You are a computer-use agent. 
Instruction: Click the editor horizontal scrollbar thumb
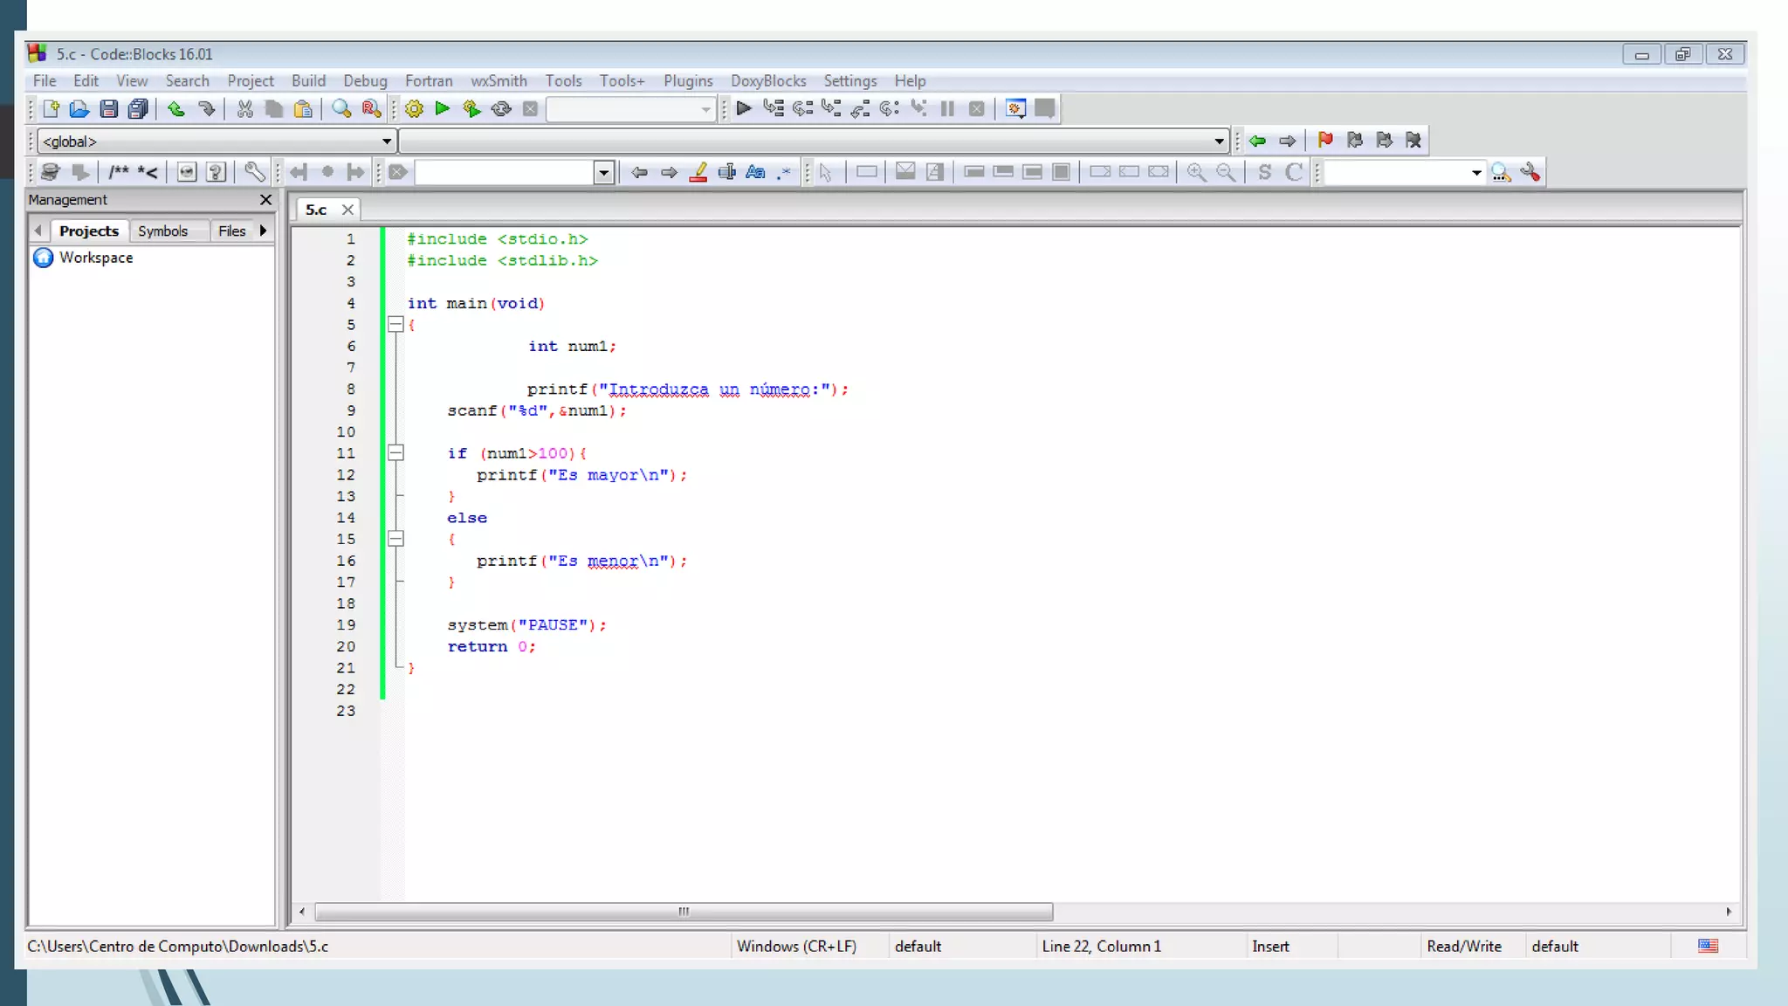[x=684, y=912]
